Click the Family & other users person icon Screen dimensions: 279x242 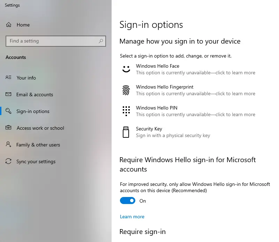pos(8,144)
